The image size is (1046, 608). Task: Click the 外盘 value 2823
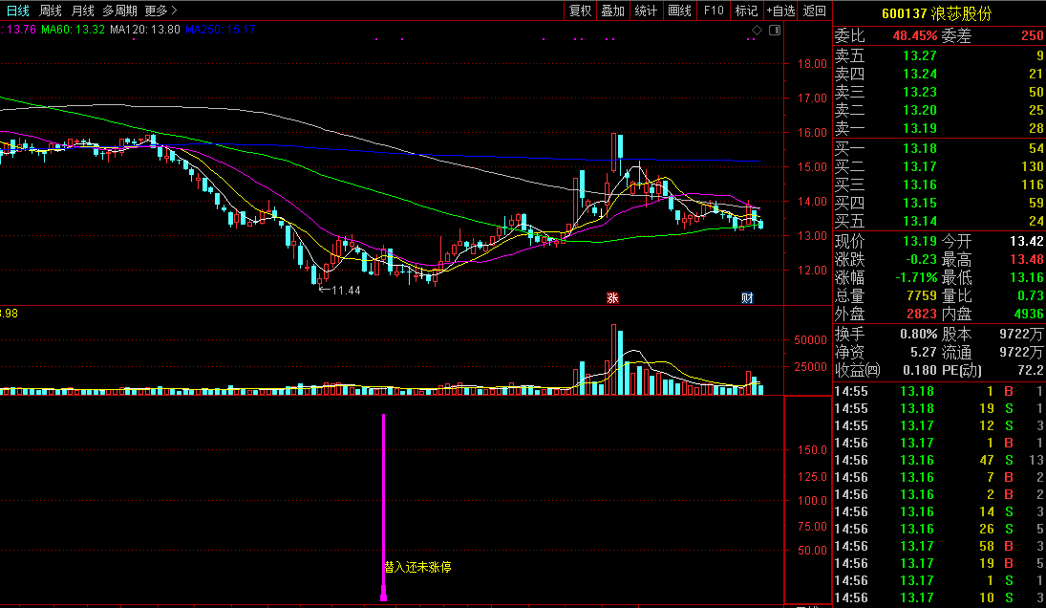[x=921, y=313]
